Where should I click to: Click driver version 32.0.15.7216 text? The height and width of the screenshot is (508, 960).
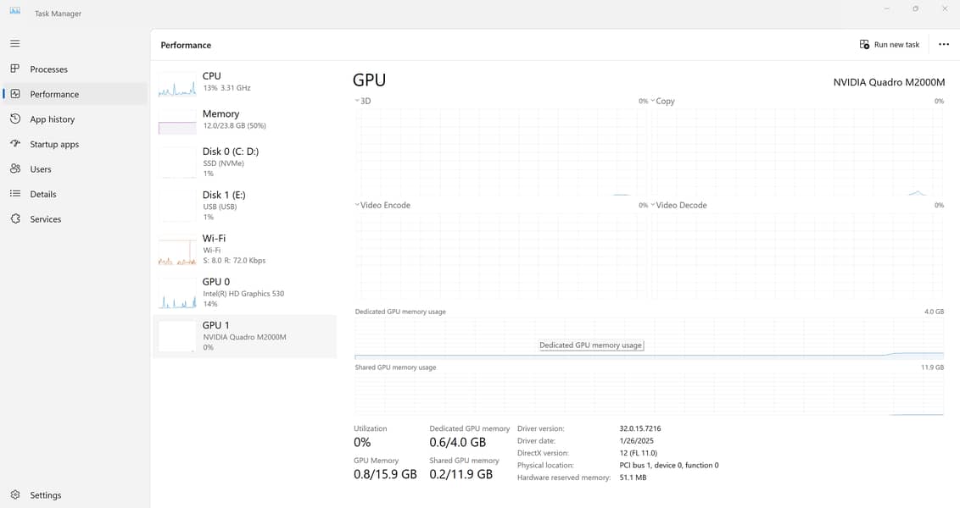(x=639, y=428)
